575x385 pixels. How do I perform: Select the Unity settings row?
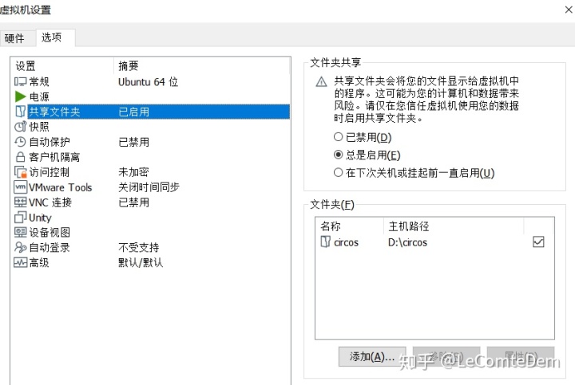coord(151,218)
